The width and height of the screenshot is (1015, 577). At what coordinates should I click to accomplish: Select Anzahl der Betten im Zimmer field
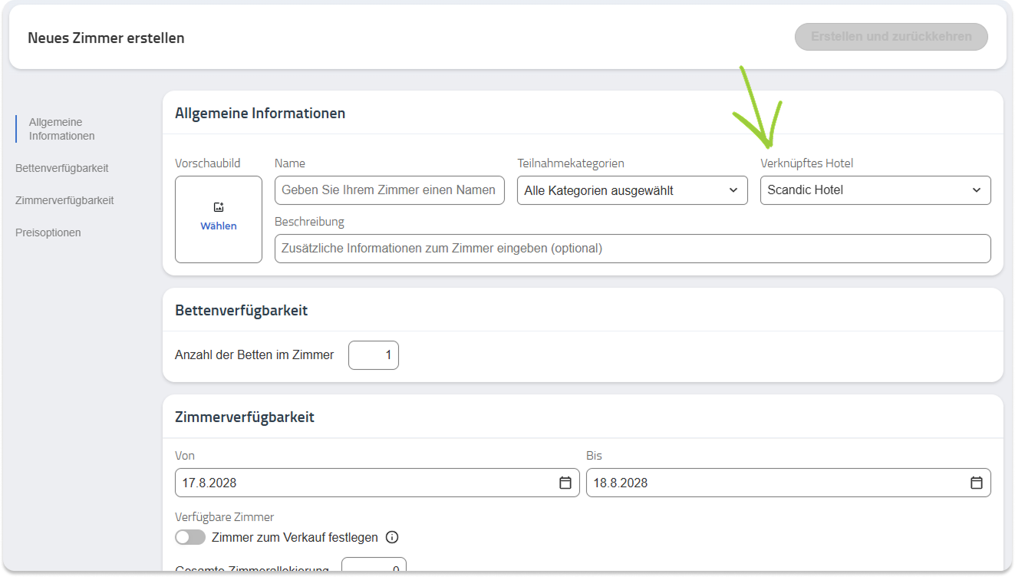[x=374, y=355]
